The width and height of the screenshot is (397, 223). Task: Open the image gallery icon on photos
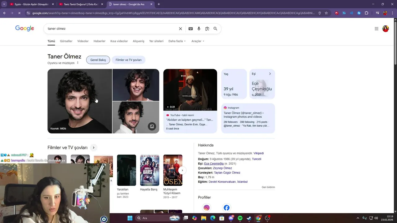152,126
